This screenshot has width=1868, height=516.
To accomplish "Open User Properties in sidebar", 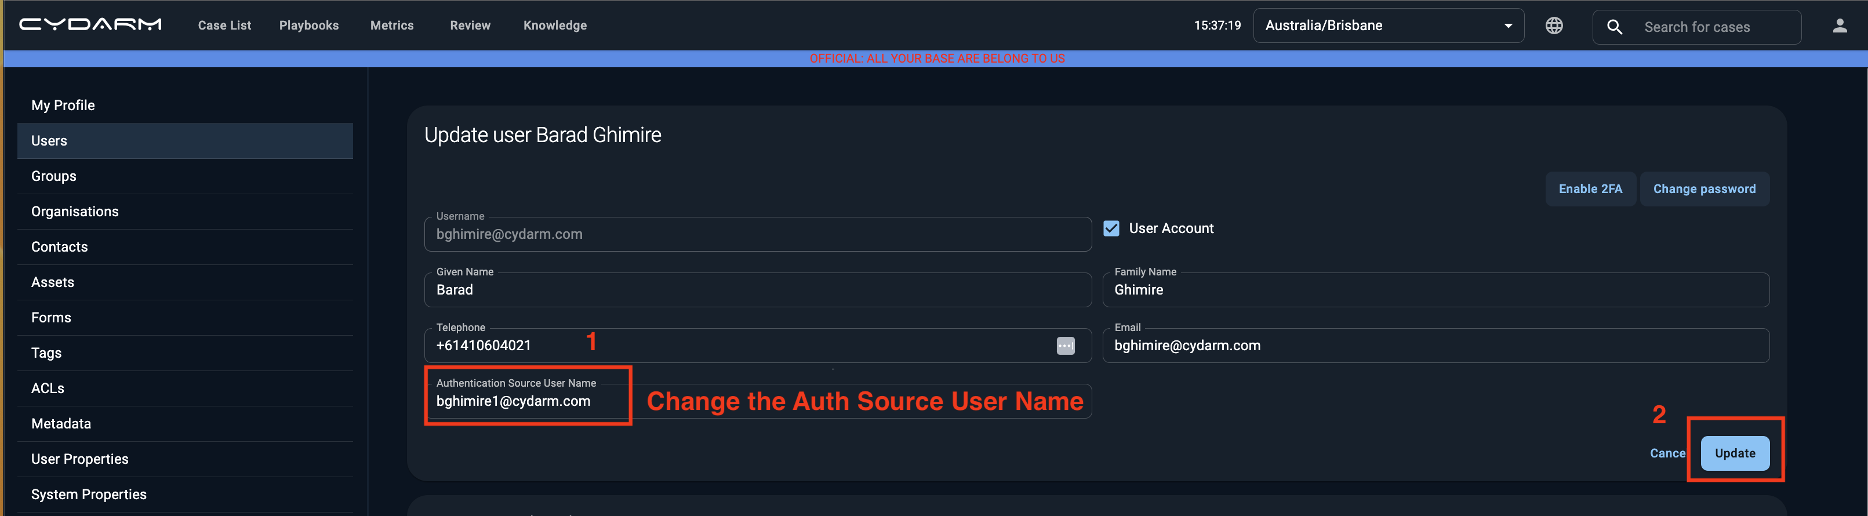I will click(185, 459).
